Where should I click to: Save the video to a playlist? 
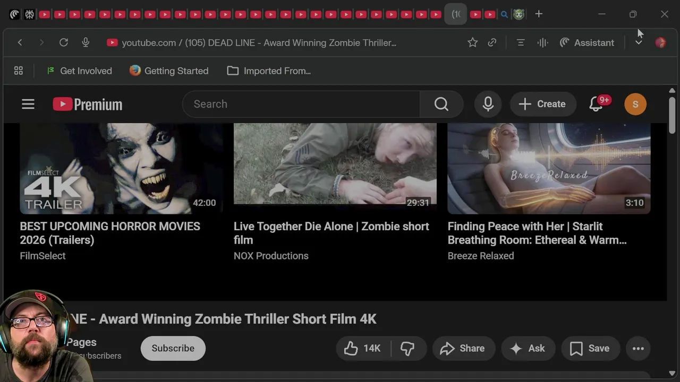[590, 348]
